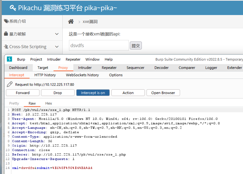Open the Cross-Site Scripting sidebar item

click(32, 47)
